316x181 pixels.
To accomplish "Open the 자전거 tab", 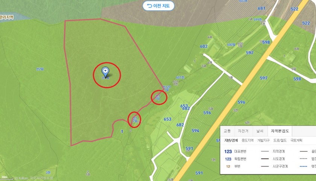I will click(x=243, y=131).
